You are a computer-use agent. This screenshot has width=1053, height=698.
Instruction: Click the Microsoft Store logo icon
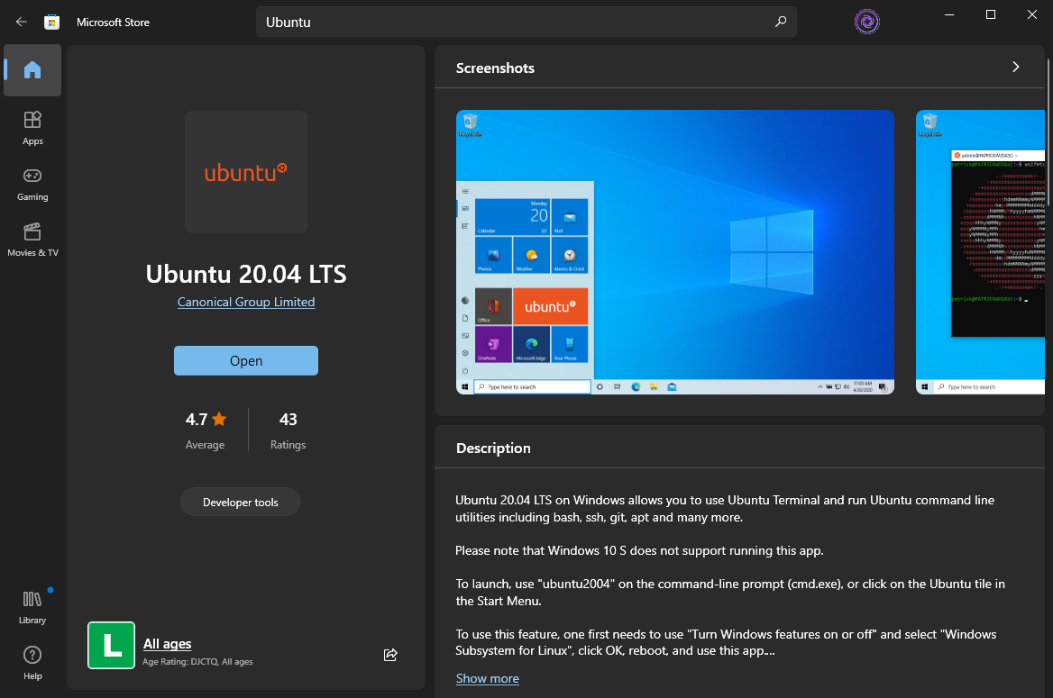51,23
